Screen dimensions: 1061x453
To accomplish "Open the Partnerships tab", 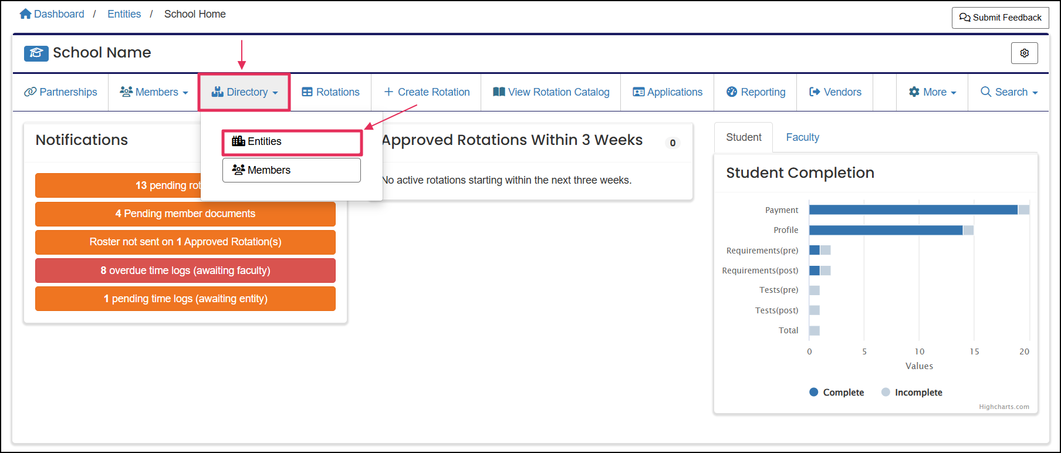I will [61, 92].
